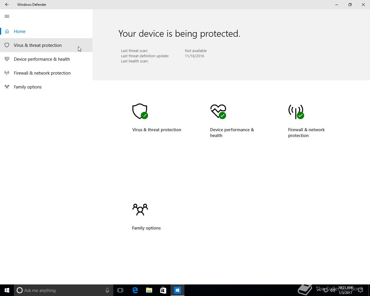Click Virus & threat protection tile label
This screenshot has height=296, width=370.
(157, 130)
